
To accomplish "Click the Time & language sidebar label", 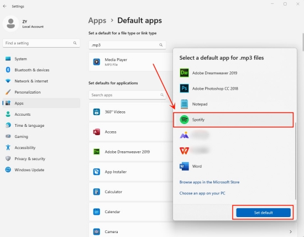I will (29, 125).
